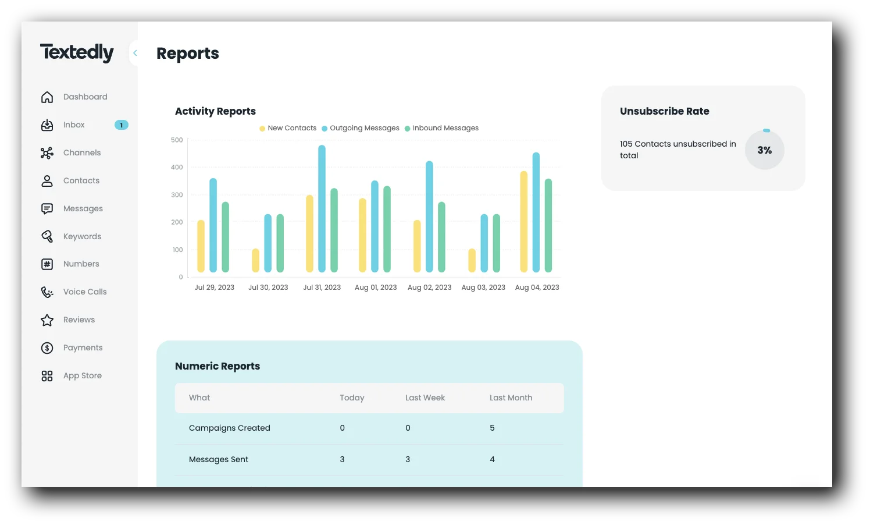Screen dimensions: 870x525
Task: Click the Channels network icon
Action: point(47,153)
